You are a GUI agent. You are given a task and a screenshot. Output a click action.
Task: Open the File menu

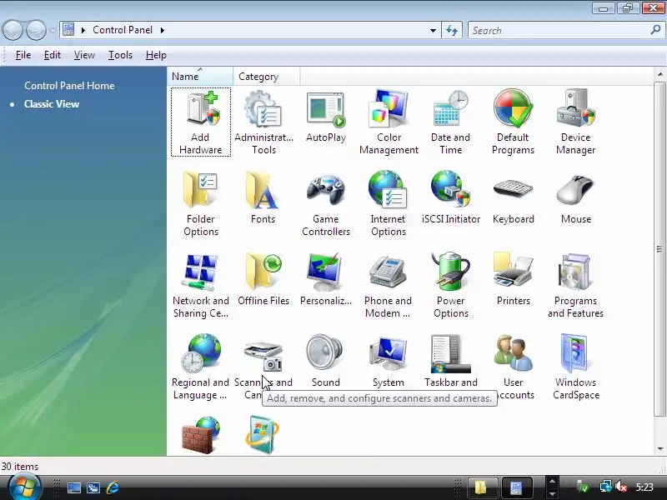coord(23,55)
